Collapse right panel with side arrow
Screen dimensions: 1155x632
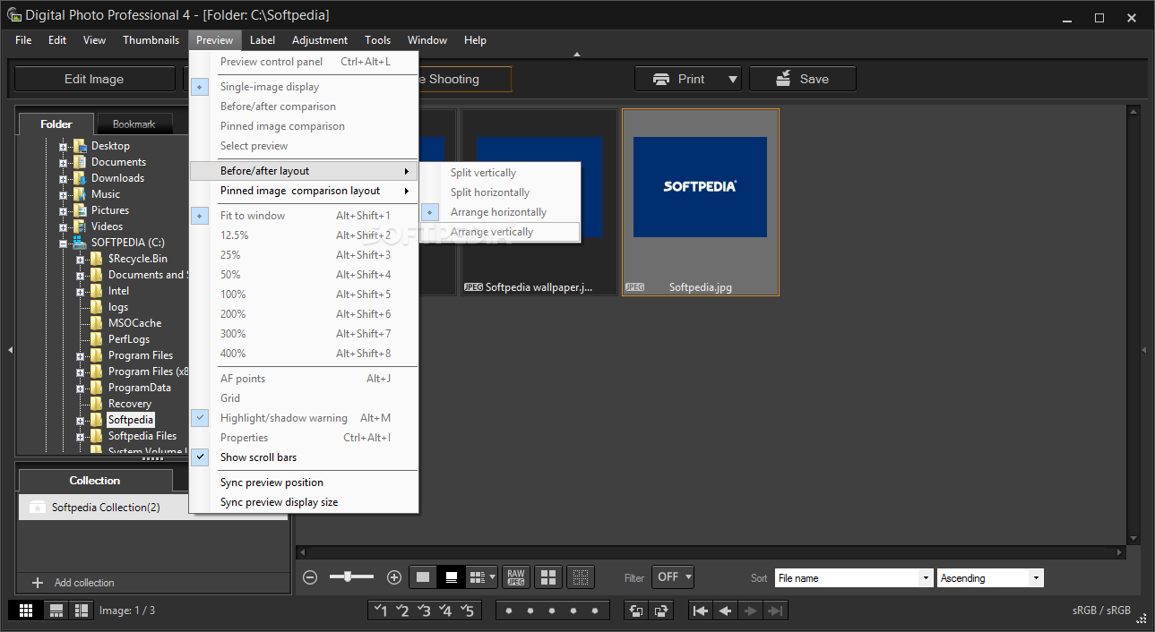1144,350
